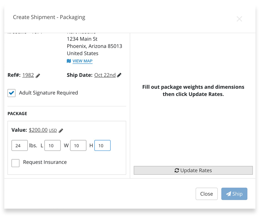260x220 pixels.
Task: Click the Adult Signature Required label
Action: (x=48, y=93)
